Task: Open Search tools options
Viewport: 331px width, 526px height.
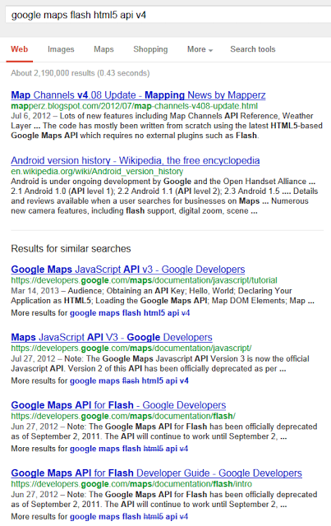Action: [x=252, y=49]
